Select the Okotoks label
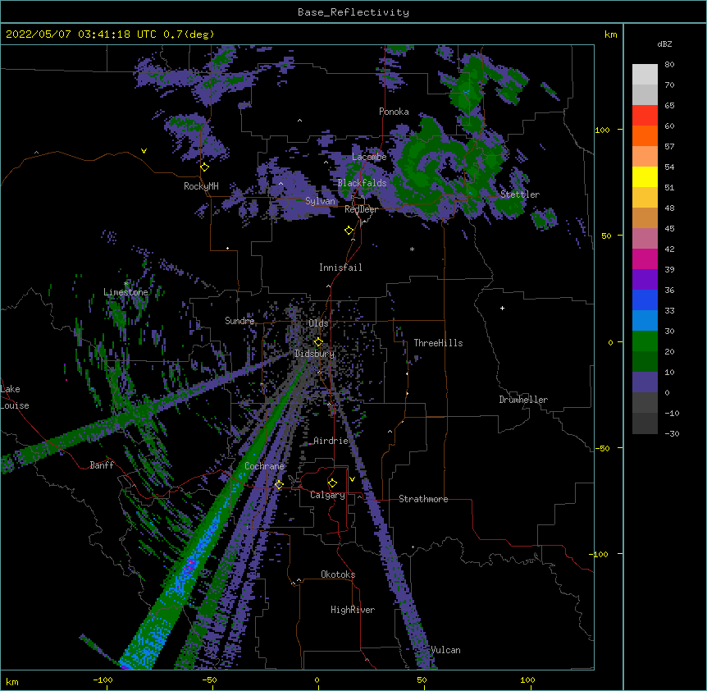The height and width of the screenshot is (691, 707). tap(338, 574)
